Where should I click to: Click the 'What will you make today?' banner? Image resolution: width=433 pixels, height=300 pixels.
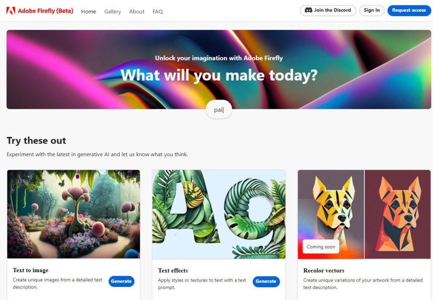[219, 70]
